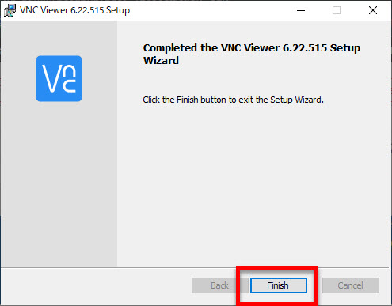Click the version number 6.22.515 in the heading
Viewport: 392px width, 306px height.
pos(305,48)
